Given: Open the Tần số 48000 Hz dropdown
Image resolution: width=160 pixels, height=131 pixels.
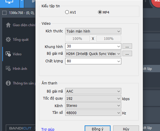Looking at the screenshot, I should point(93,113).
